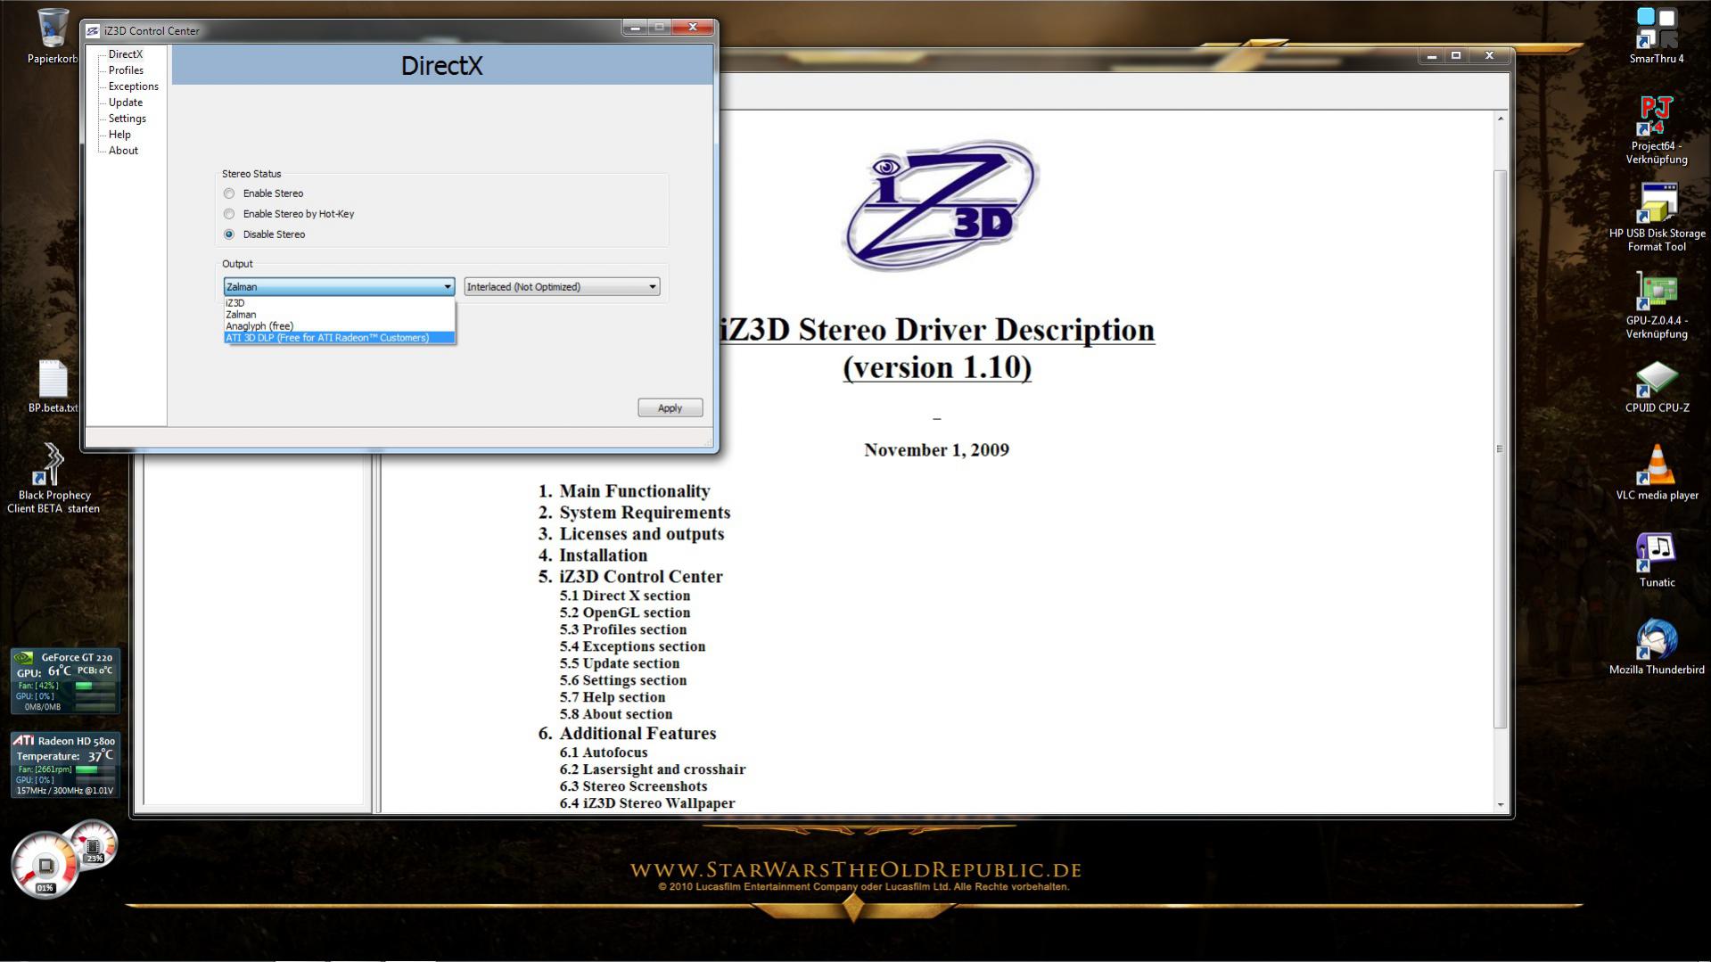Open Settings section in sidebar
Screen dimensions: 1711x962
(x=127, y=119)
